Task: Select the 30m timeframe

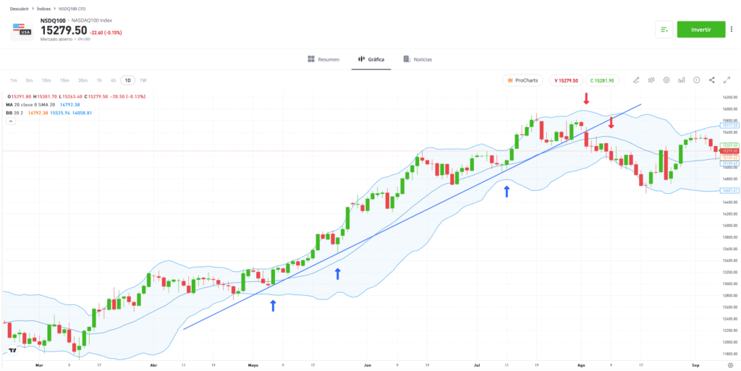Action: (x=82, y=80)
